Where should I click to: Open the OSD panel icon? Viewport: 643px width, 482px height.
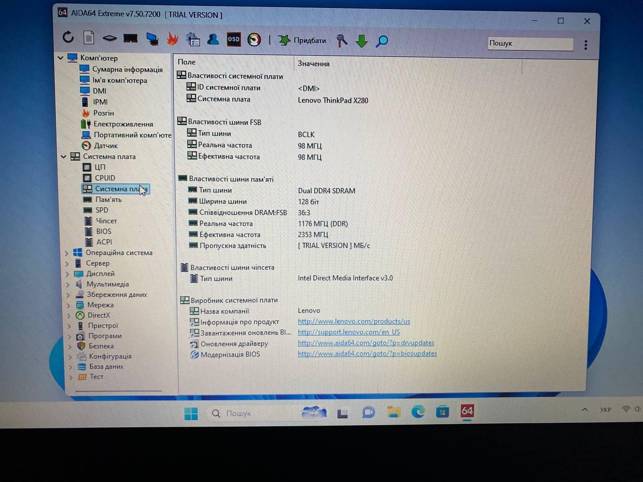pyautogui.click(x=234, y=39)
